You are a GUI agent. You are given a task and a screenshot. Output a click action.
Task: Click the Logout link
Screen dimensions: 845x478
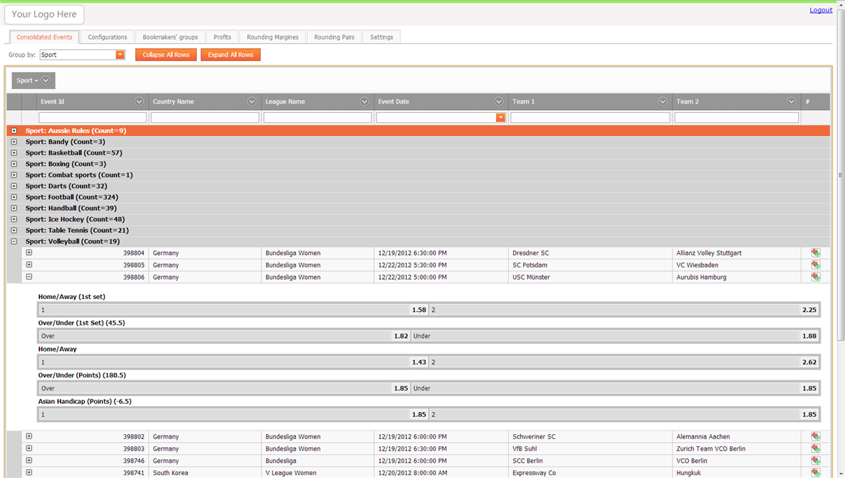tap(821, 9)
